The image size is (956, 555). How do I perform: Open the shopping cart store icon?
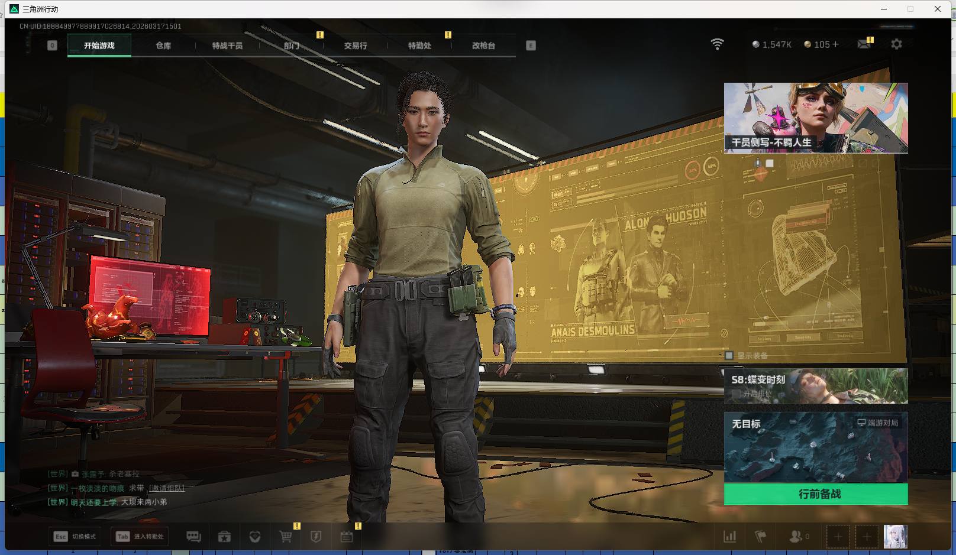(x=285, y=537)
